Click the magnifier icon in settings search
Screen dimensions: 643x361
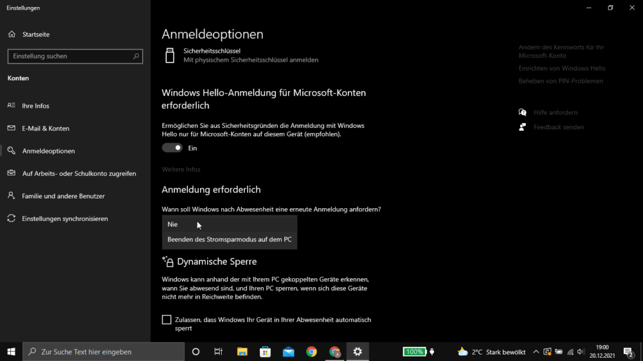coord(136,56)
